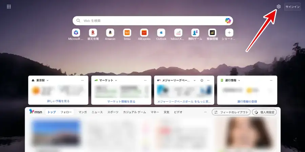Open Copilot icon in search bar
Image resolution: width=305 pixels, height=152 pixels.
pos(228,21)
